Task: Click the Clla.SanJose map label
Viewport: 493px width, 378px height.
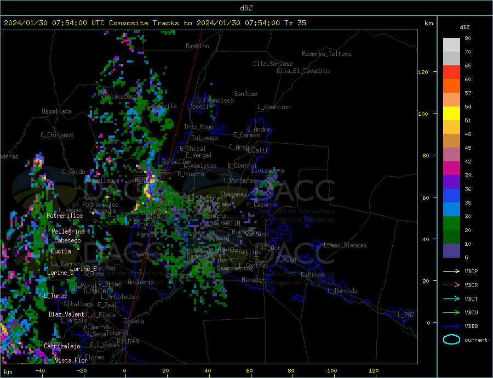Action: pyautogui.click(x=273, y=64)
